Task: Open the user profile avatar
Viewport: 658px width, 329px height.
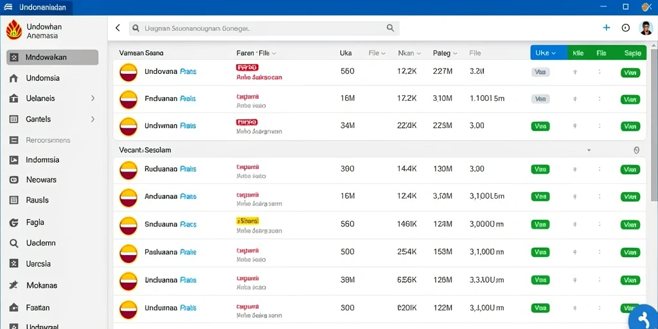Action: [x=646, y=28]
